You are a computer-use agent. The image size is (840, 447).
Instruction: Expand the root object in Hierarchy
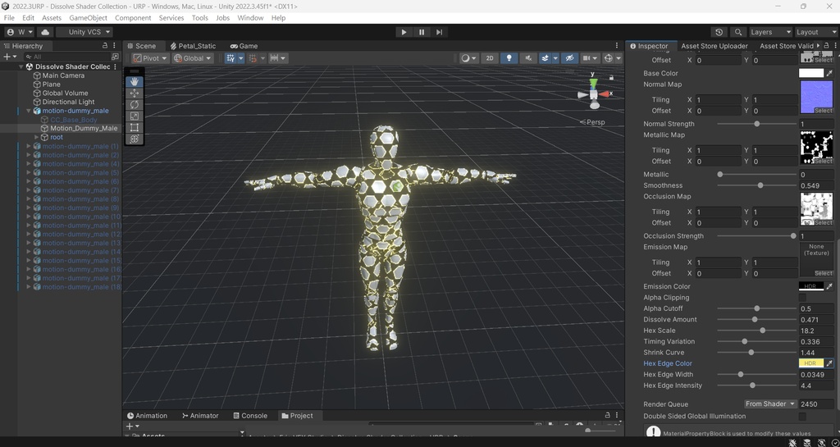tap(36, 137)
